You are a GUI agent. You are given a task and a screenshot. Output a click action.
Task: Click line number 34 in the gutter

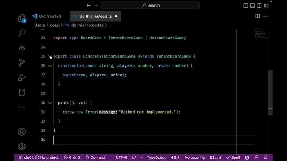tap(43, 140)
